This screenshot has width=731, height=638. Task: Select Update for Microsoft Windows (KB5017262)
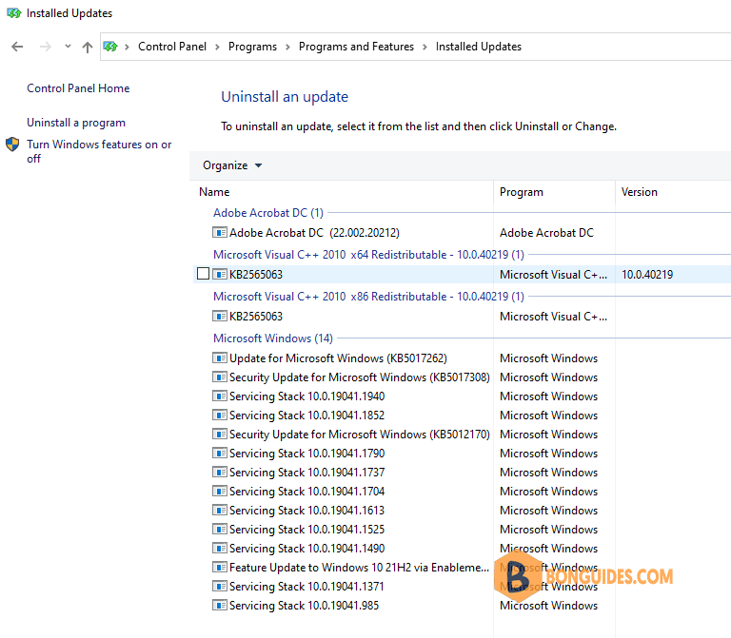click(338, 358)
